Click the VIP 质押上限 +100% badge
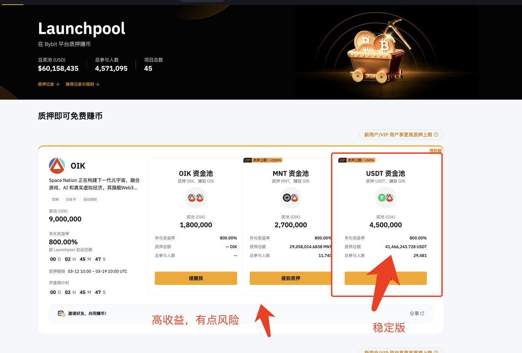 click(263, 160)
